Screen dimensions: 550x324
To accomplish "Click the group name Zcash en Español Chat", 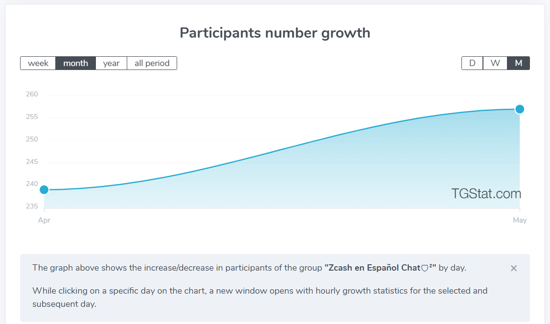I will click(x=372, y=268).
